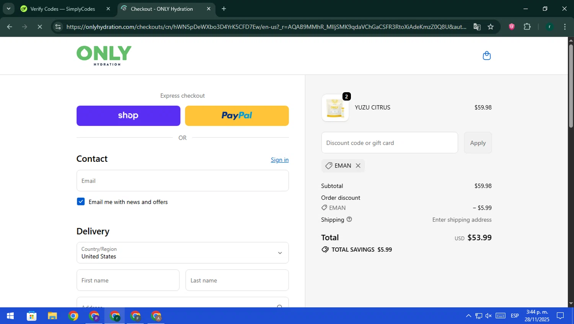Open the Chrome three-dot menu
The width and height of the screenshot is (574, 324).
(x=565, y=27)
